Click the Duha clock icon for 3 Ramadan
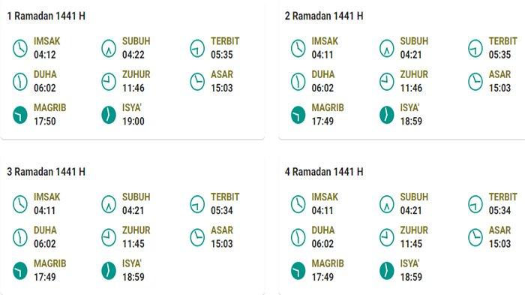Screen dimensions: 525x295 pos(20,238)
